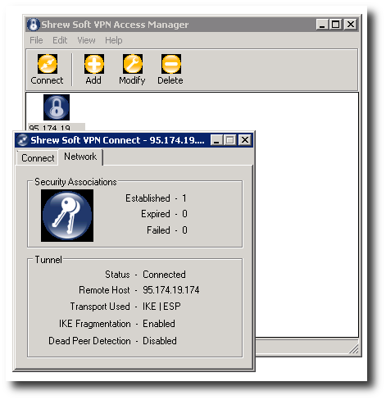Click the keys icon in Security Associations

coord(67,216)
